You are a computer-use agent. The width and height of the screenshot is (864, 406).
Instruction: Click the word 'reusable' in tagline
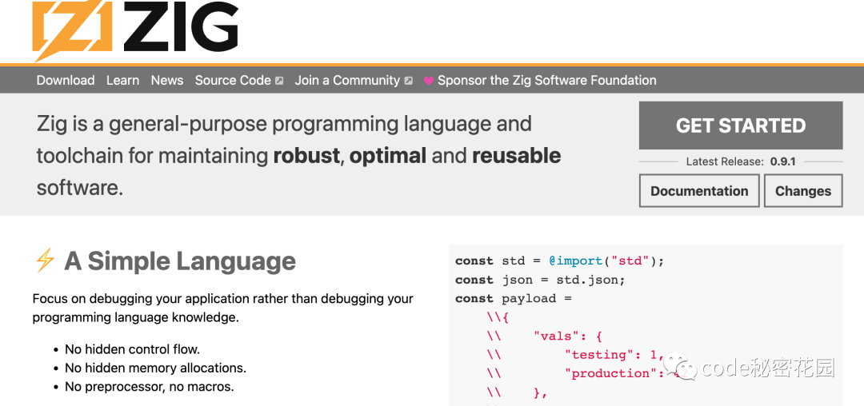coord(516,156)
